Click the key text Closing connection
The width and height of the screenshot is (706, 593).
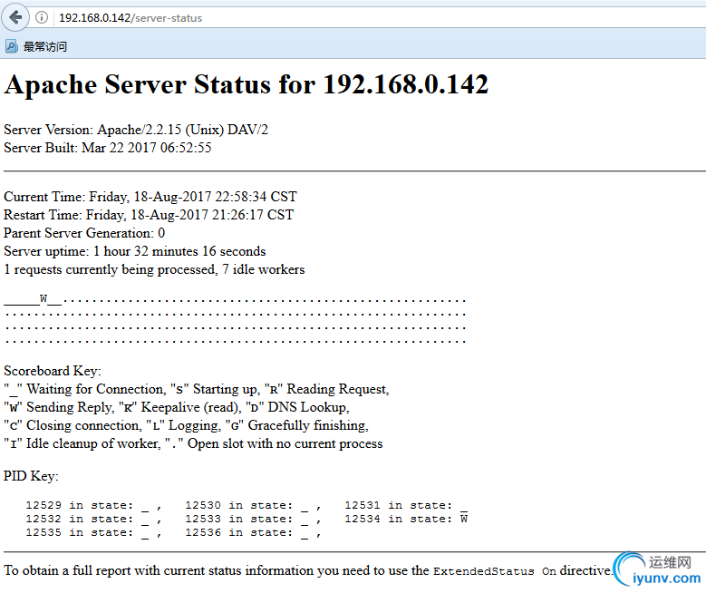pos(83,425)
